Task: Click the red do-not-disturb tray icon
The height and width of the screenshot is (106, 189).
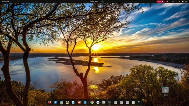Action: 167,1
